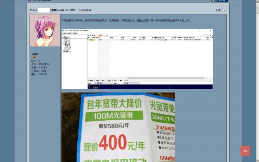The width and height of the screenshot is (259, 162).
Task: Click the 帖子 6 post count
Action: pyautogui.click(x=36, y=61)
